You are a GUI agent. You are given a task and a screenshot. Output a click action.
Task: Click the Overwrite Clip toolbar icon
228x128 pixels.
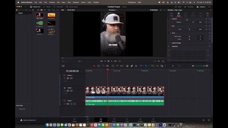[x=117, y=66]
